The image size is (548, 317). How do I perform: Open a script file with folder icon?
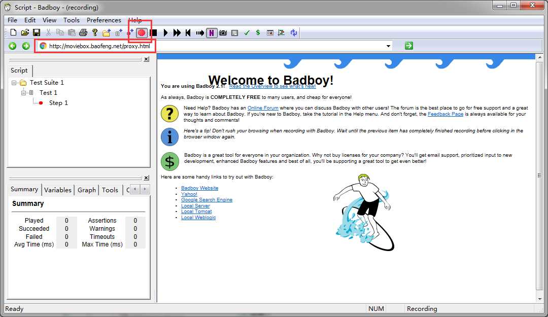(x=25, y=32)
